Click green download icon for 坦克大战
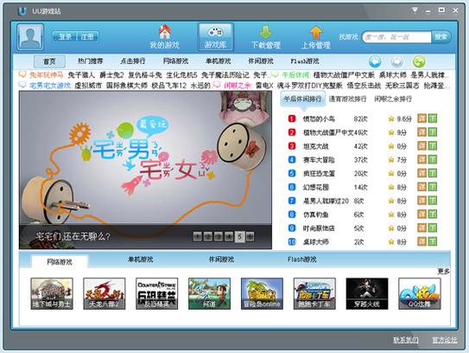Viewport: 469px width, 353px height. 433,146
